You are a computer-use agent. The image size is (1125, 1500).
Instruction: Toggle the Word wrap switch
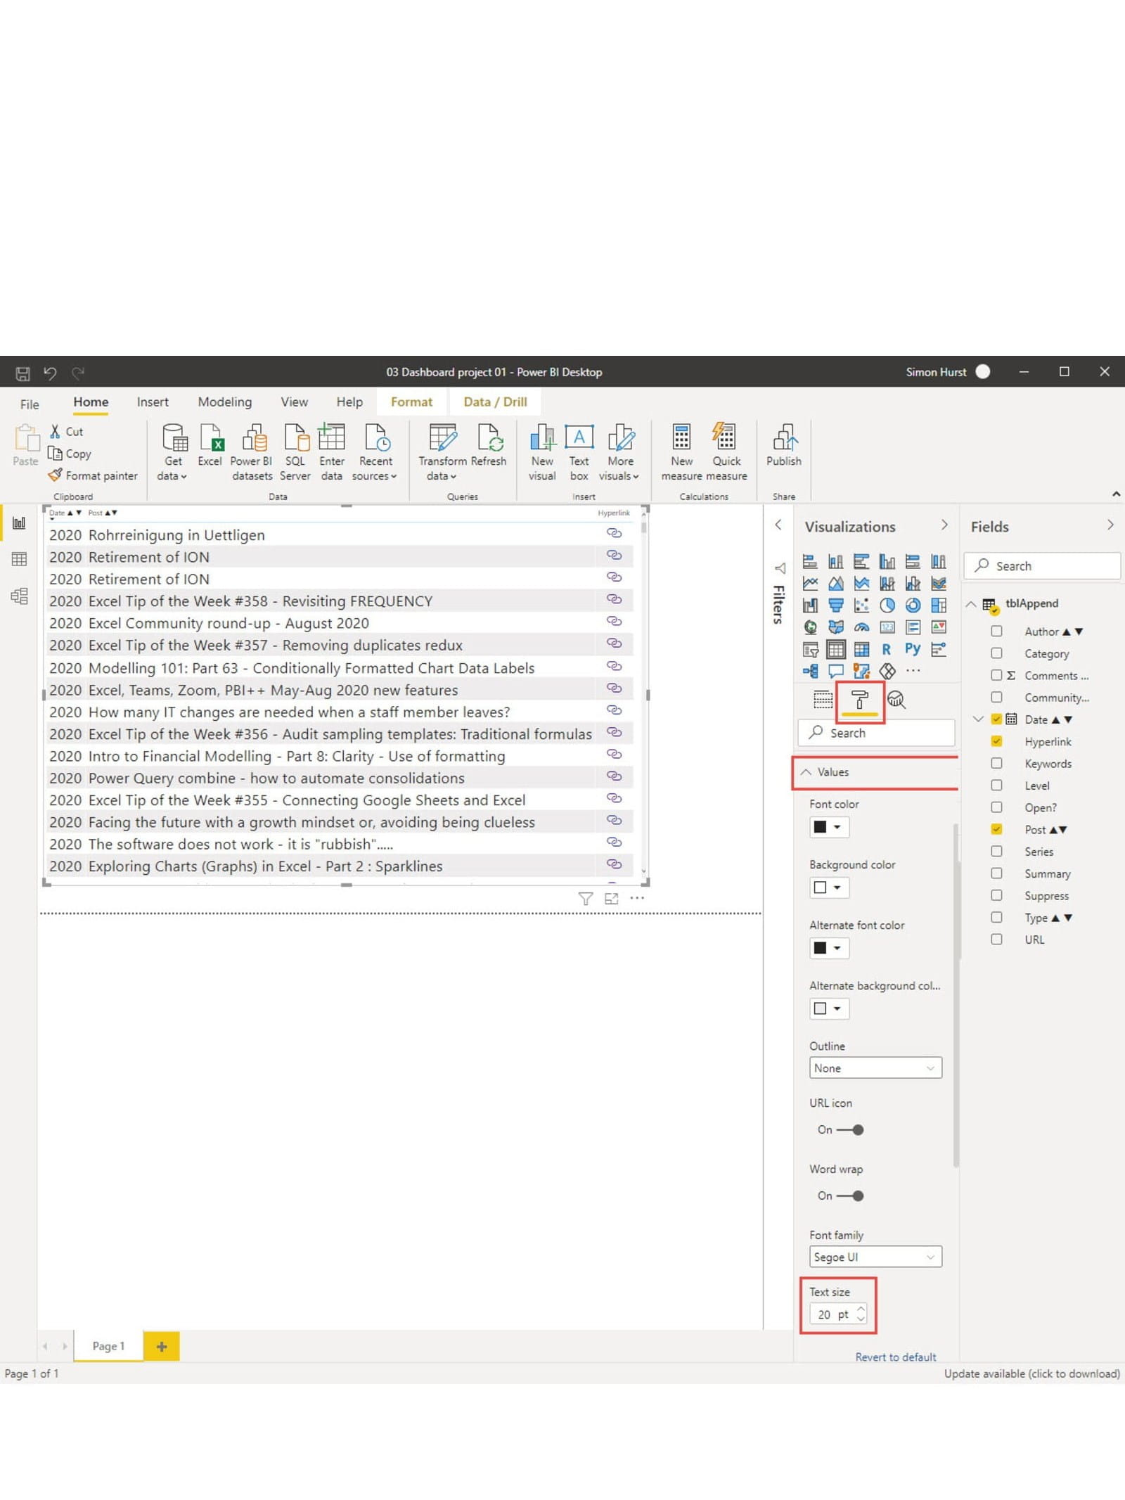click(x=850, y=1195)
